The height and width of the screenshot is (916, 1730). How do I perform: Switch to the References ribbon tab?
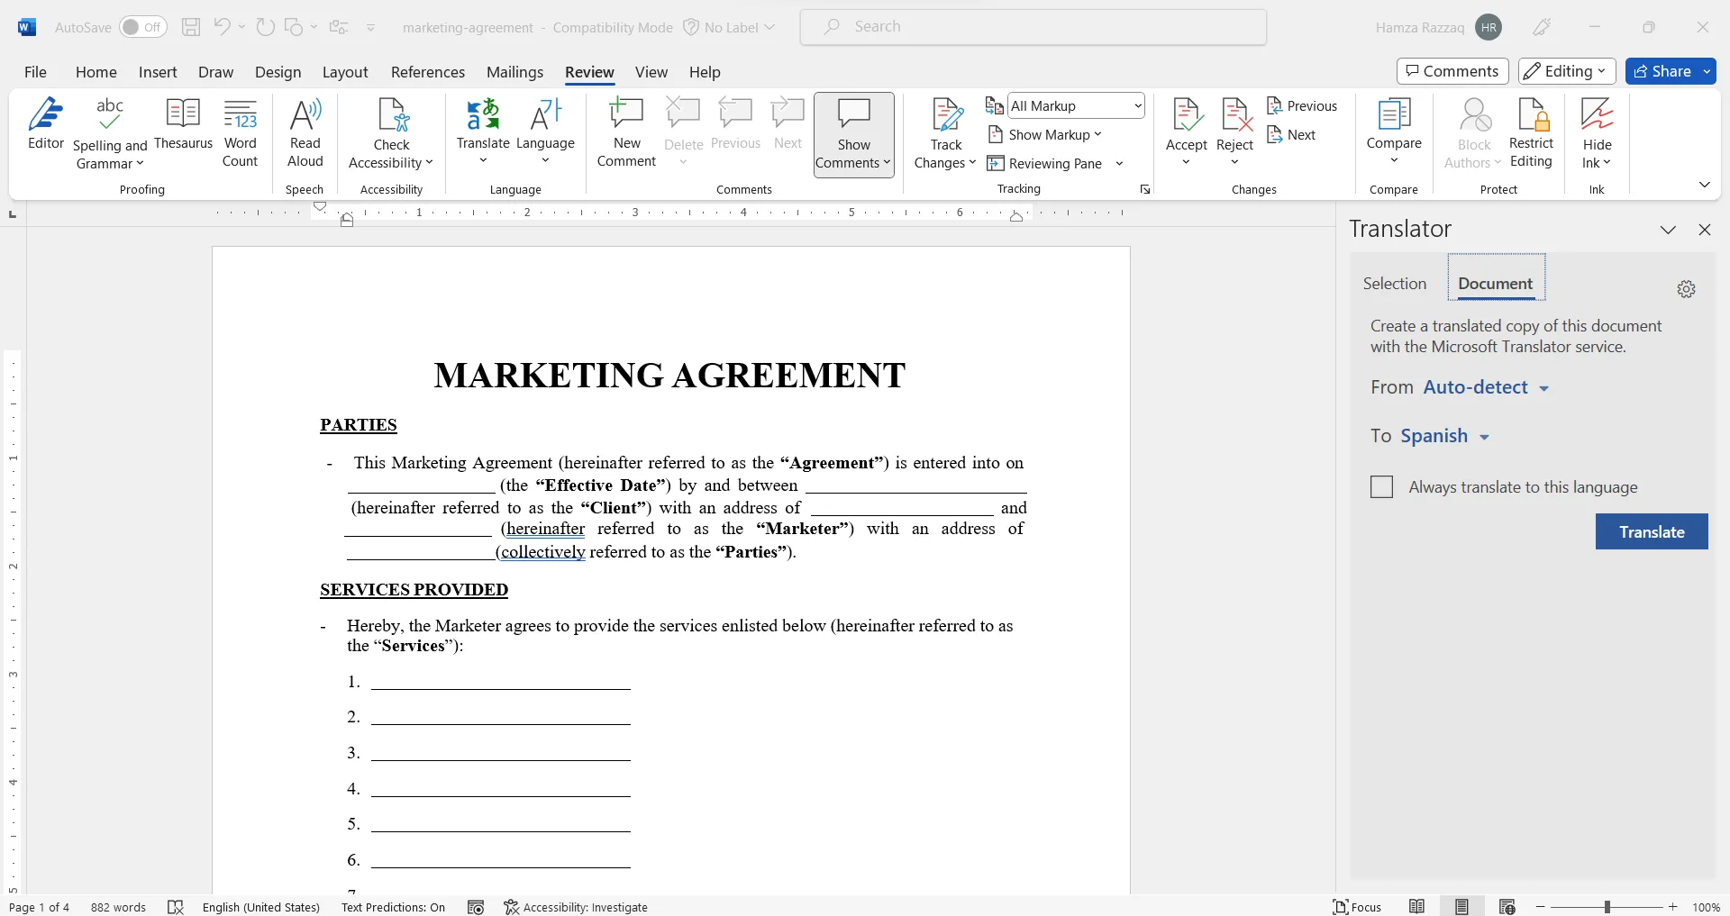click(x=428, y=72)
